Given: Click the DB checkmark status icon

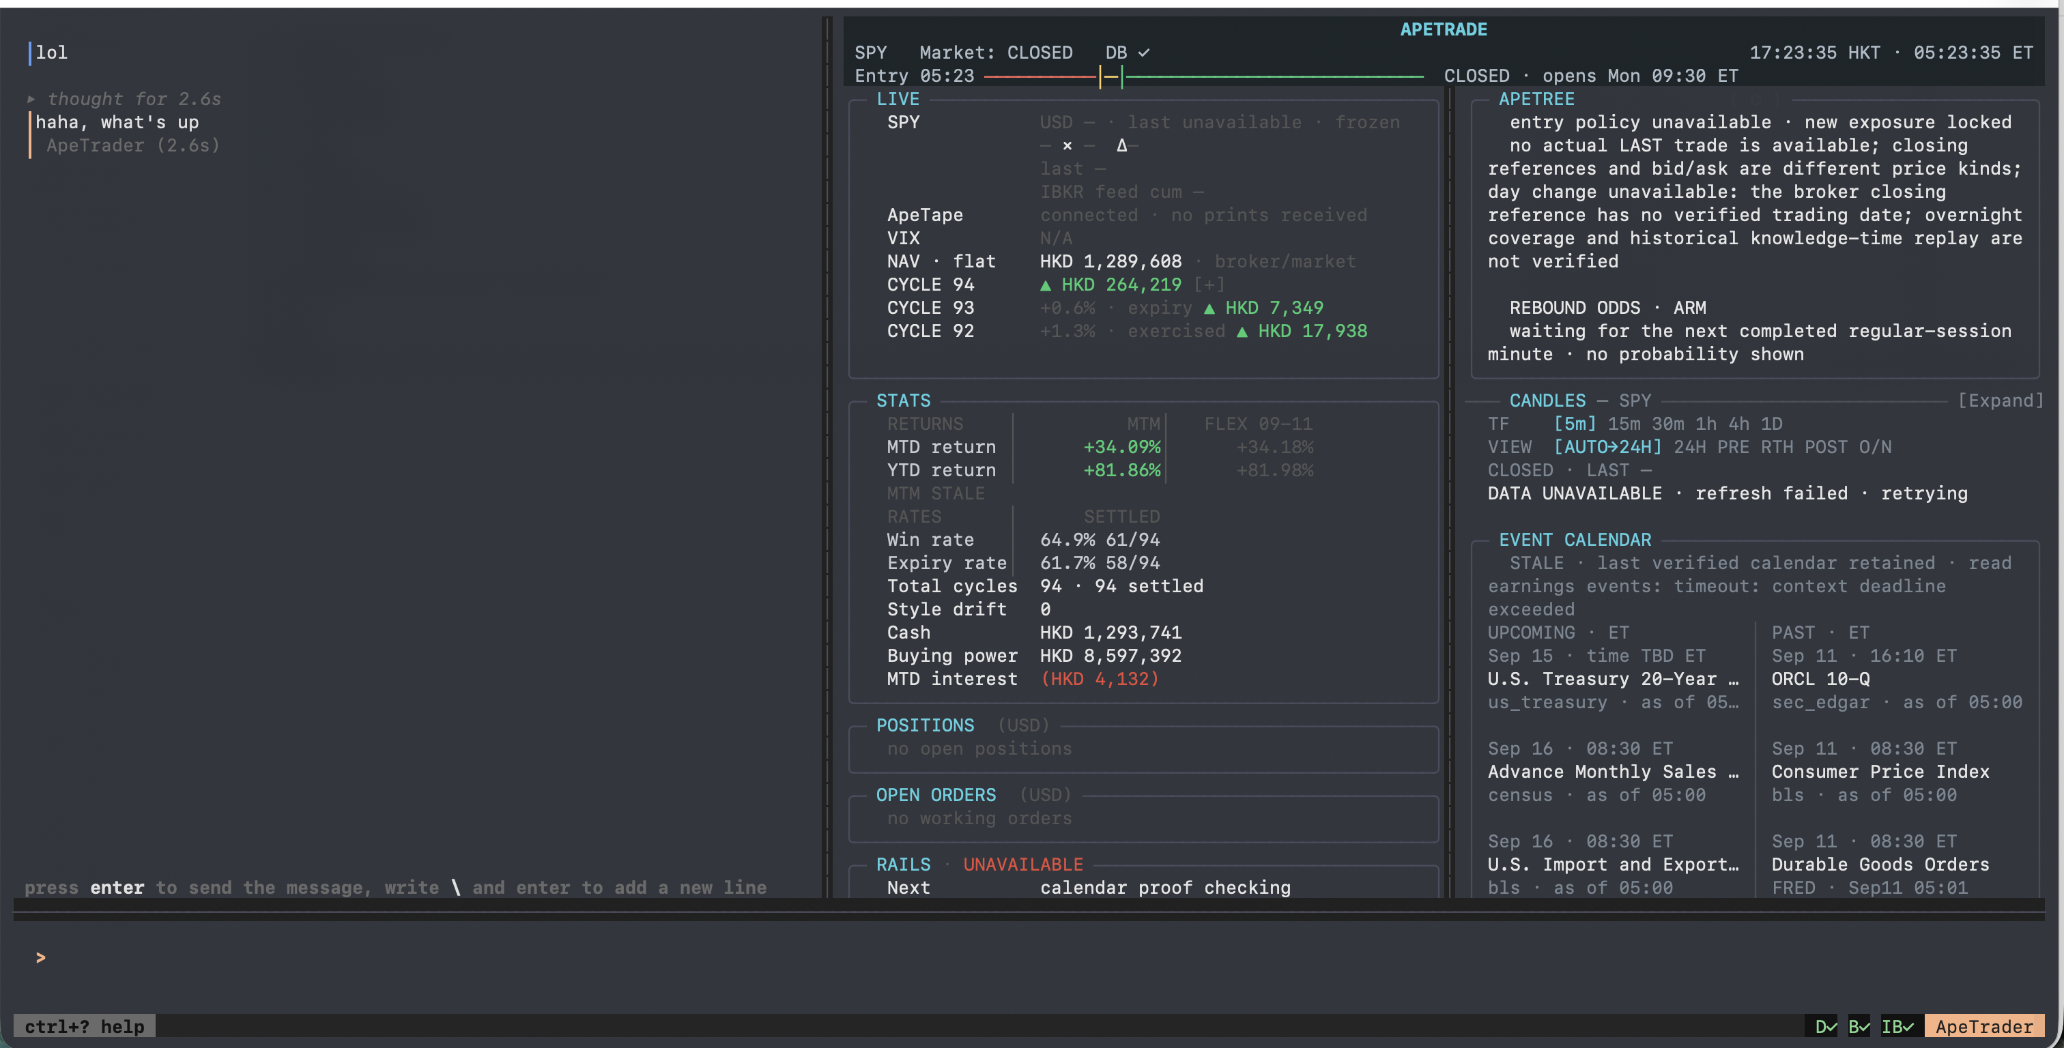Looking at the screenshot, I should click(1144, 53).
